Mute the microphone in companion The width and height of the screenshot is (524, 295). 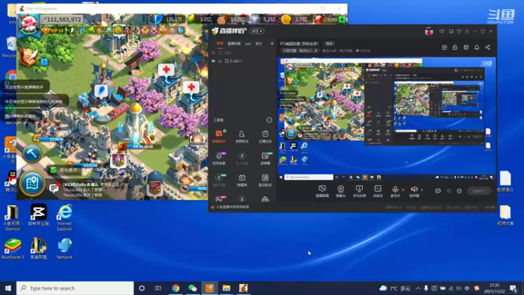[x=396, y=189]
